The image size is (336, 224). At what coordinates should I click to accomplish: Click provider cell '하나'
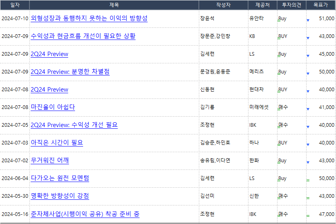coord(254,142)
